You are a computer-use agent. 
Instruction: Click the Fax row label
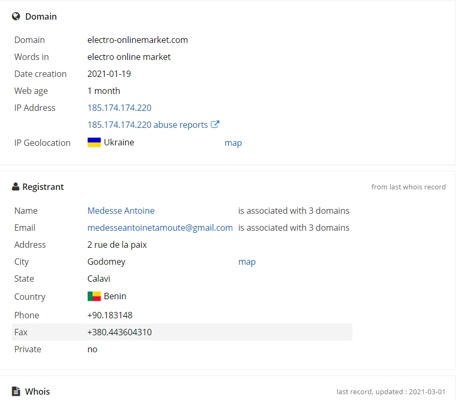(x=21, y=332)
